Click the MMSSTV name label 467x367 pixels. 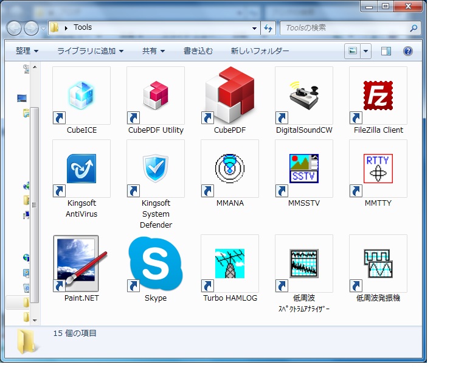[304, 203]
